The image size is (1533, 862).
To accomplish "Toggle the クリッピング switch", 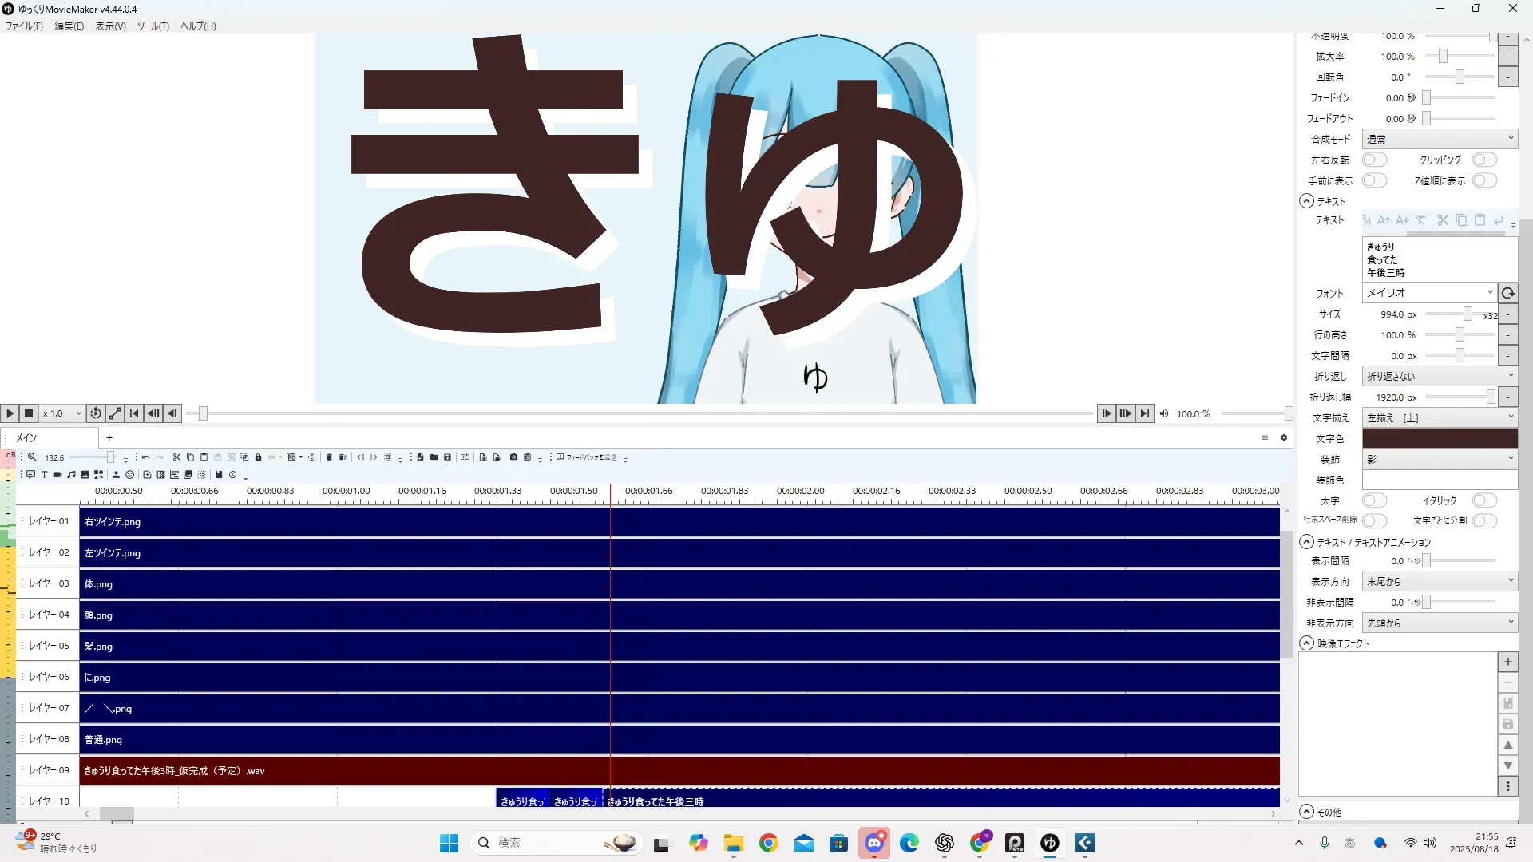I will pos(1484,160).
